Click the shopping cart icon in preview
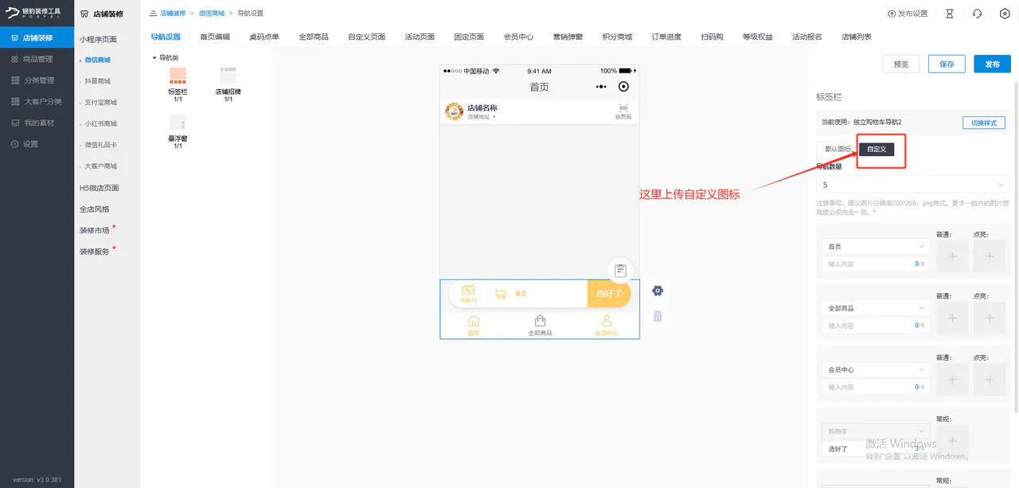The width and height of the screenshot is (1019, 488). (501, 294)
